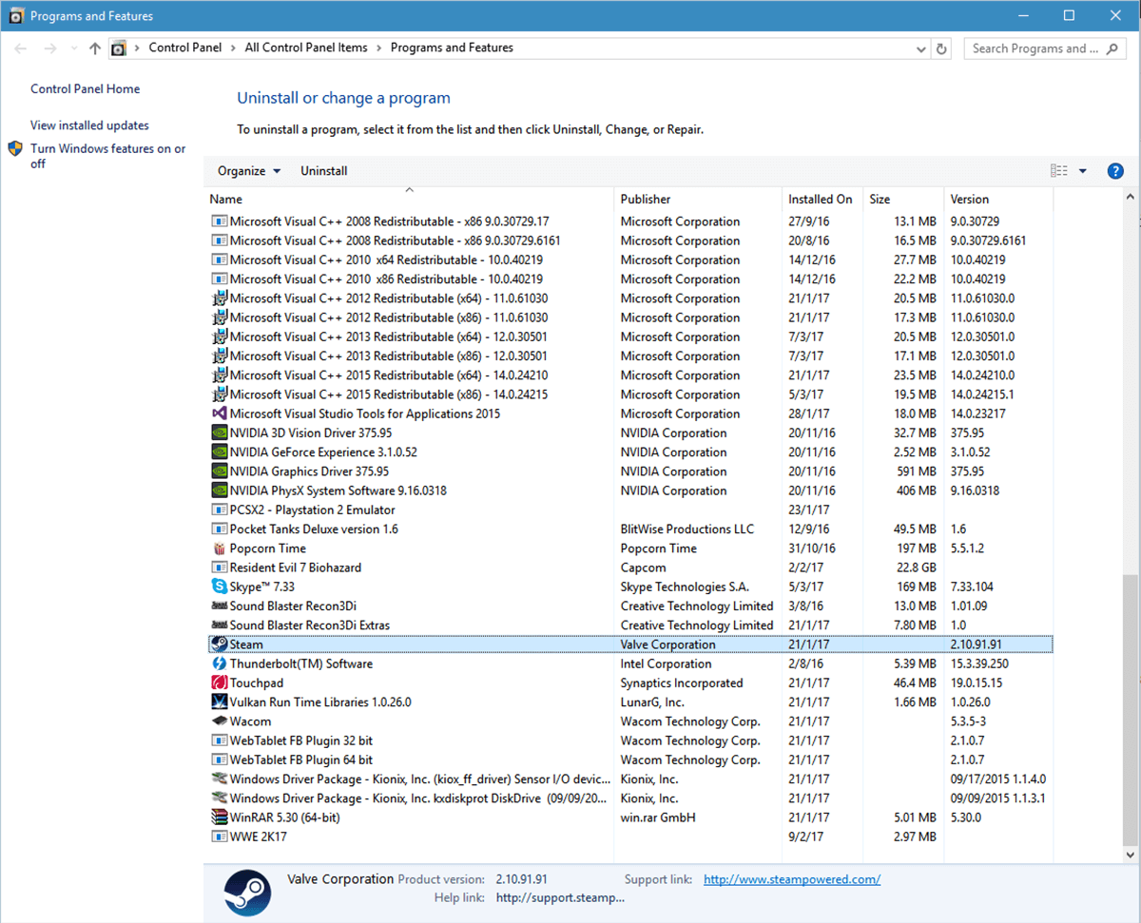This screenshot has height=923, width=1141.
Task: Click the NVIDIA 3D Vision Driver icon
Action: pyautogui.click(x=220, y=433)
